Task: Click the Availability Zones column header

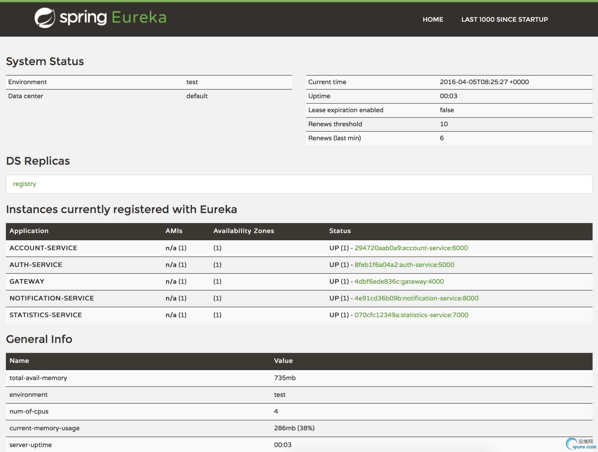Action: pyautogui.click(x=244, y=231)
